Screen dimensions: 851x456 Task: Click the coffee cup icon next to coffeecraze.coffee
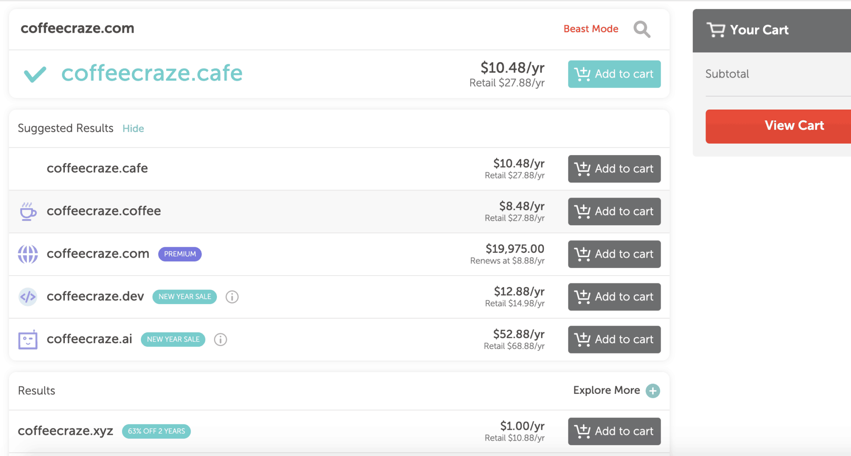pyautogui.click(x=28, y=211)
